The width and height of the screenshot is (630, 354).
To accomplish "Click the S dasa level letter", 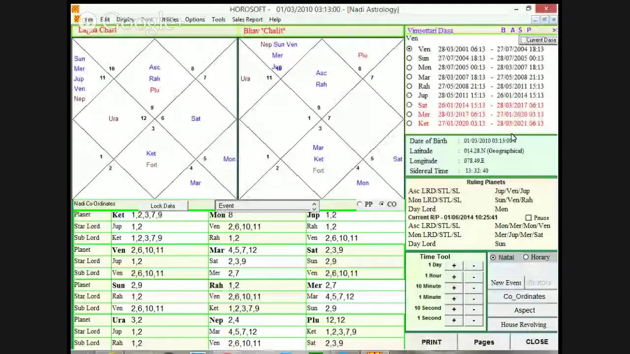I will [x=520, y=30].
